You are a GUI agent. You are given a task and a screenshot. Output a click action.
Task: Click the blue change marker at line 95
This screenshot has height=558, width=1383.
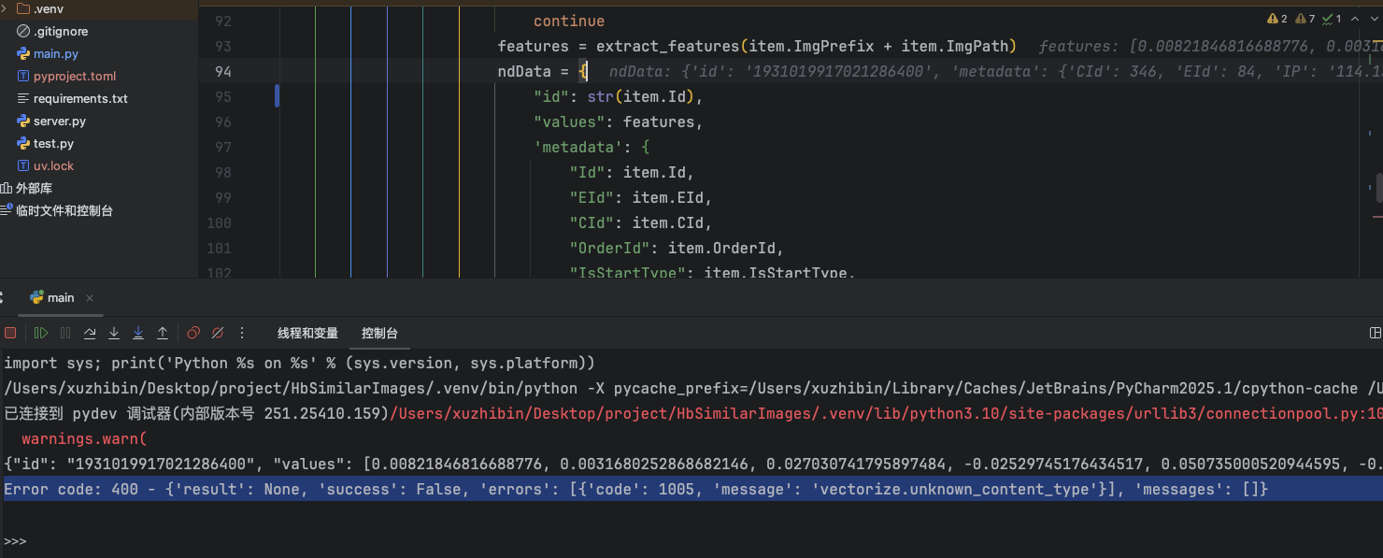(278, 96)
